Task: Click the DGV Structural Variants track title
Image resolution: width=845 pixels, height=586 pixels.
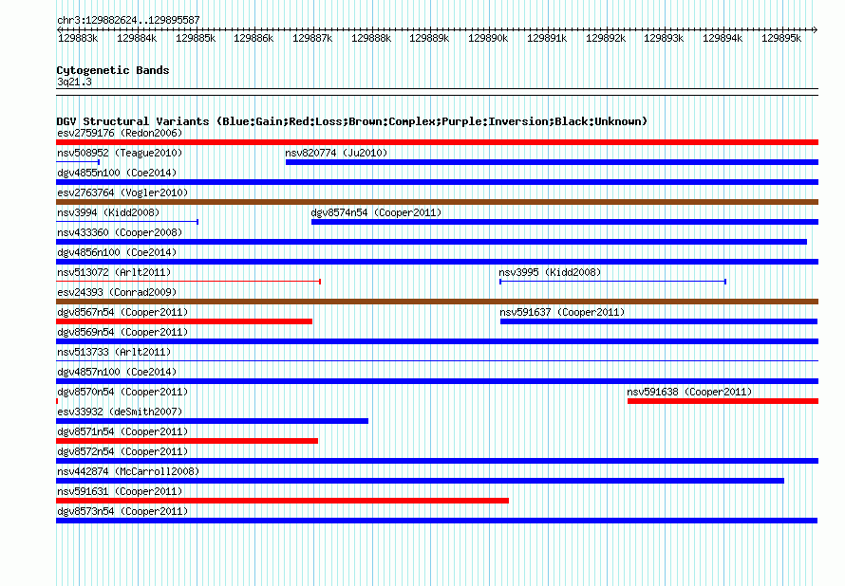Action: [x=352, y=121]
